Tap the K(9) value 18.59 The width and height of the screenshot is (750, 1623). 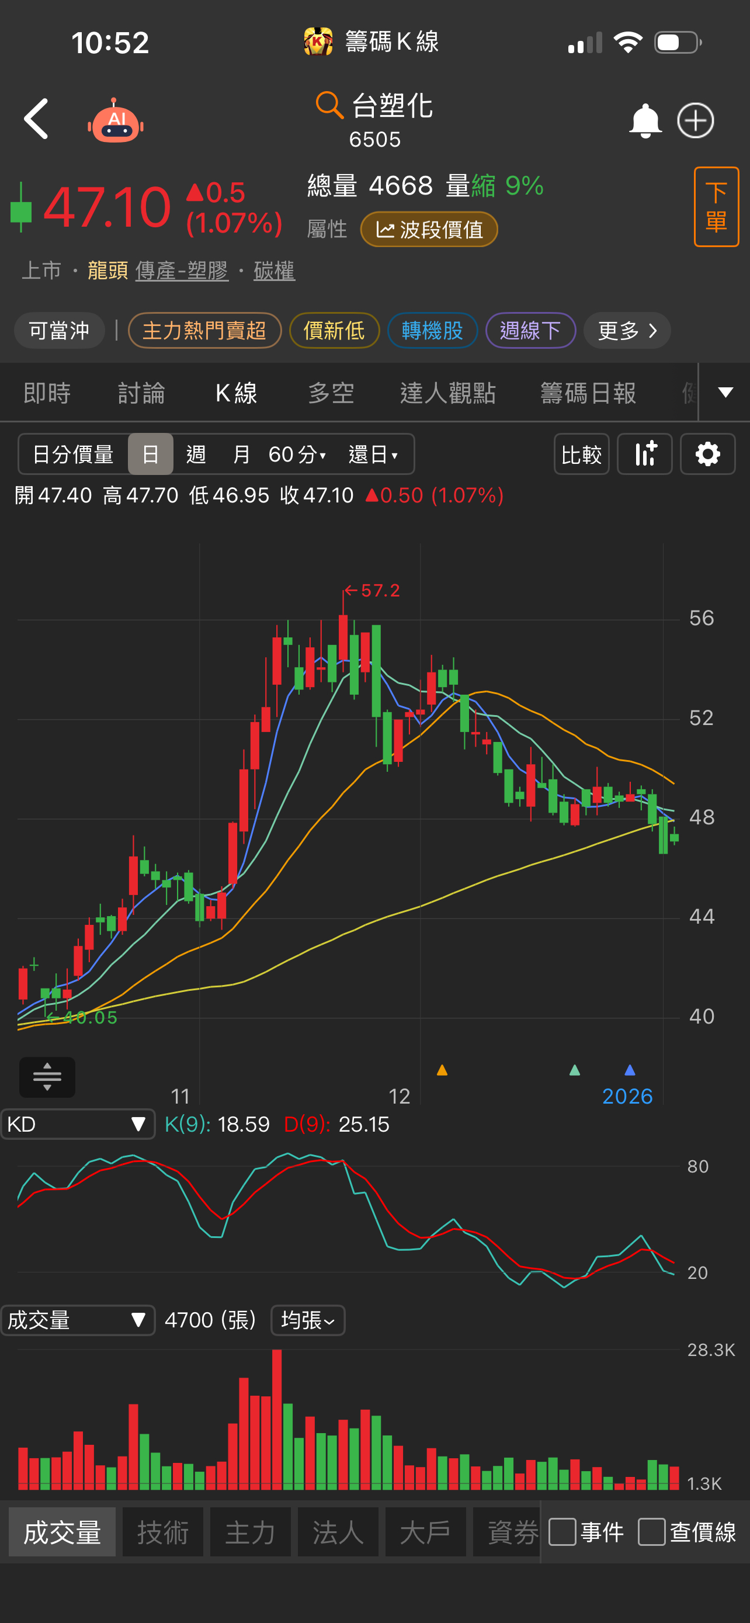click(243, 1124)
